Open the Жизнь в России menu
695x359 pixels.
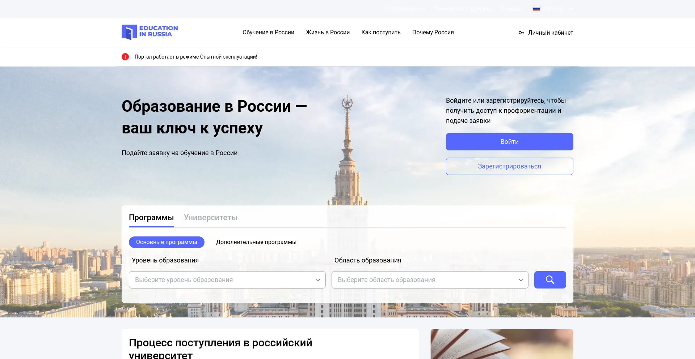[328, 33]
